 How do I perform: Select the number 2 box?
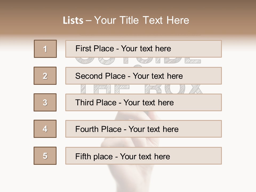(45, 76)
